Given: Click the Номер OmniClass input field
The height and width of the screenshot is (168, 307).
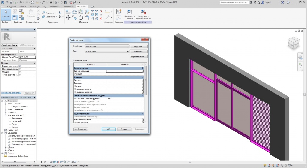Looking at the screenshot, I should [x=27, y=57].
